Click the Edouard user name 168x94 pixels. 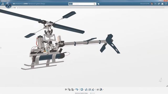coord(145,4)
